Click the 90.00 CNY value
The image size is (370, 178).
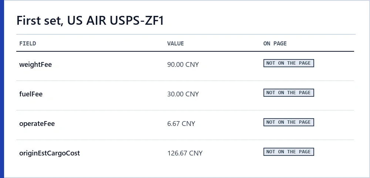183,65
